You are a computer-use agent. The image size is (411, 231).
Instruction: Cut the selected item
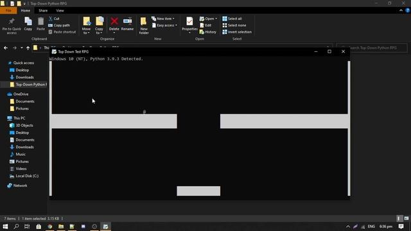(54, 19)
